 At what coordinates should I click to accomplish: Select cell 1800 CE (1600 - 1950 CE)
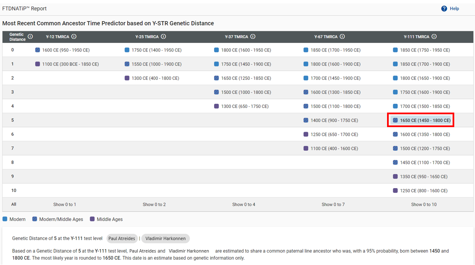[x=242, y=50]
